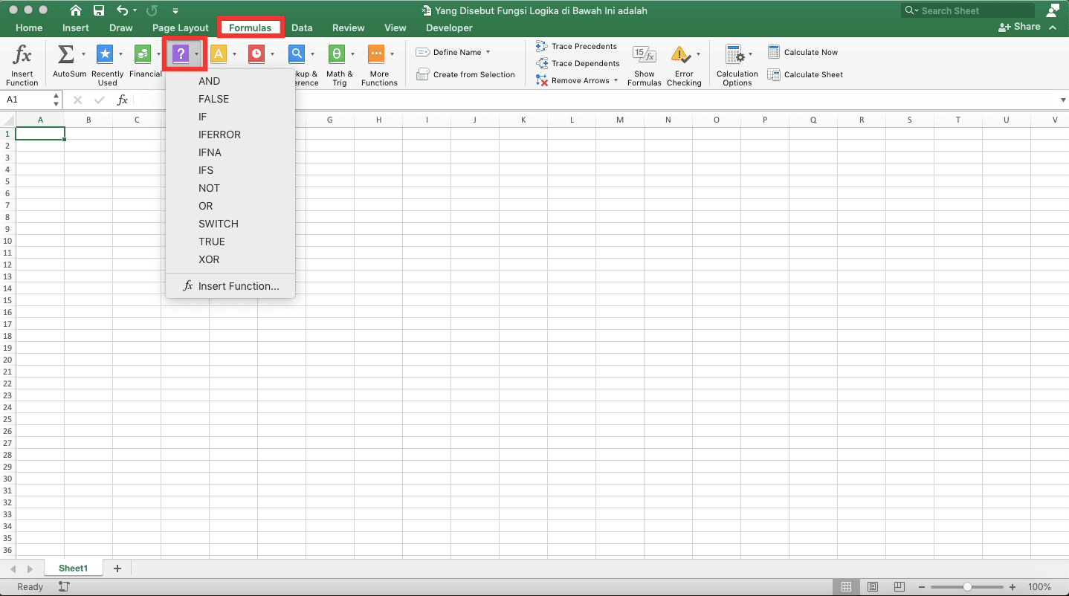Screen dimensions: 1069x596
Task: Switch to Page Layout view icon
Action: pyautogui.click(x=873, y=587)
